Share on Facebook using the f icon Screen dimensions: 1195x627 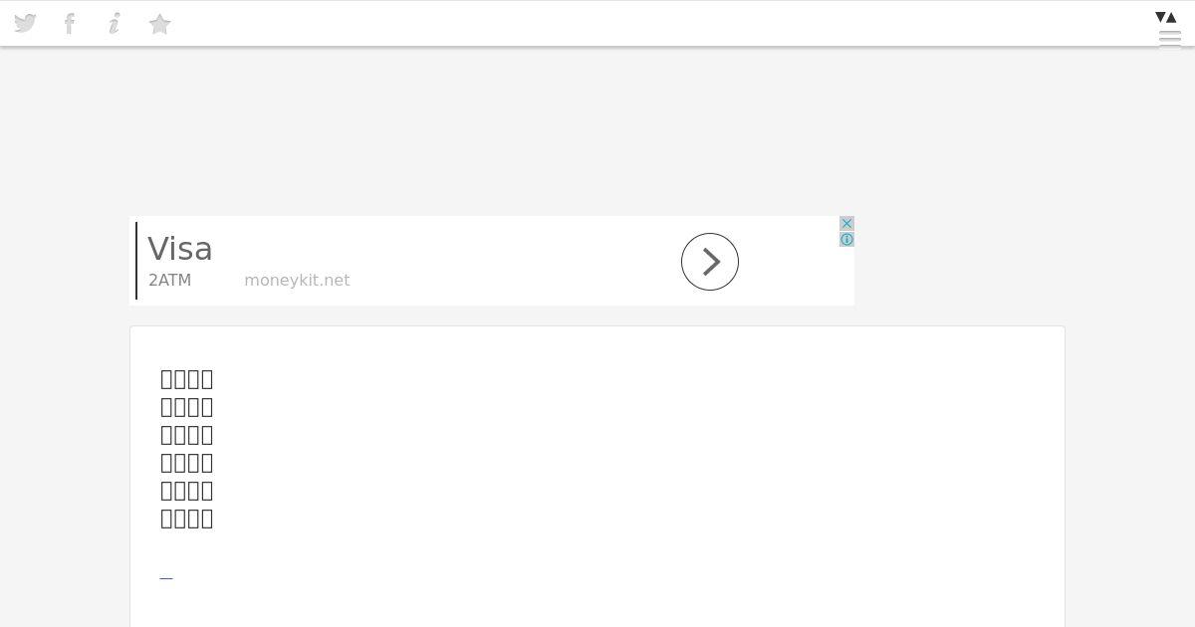70,24
